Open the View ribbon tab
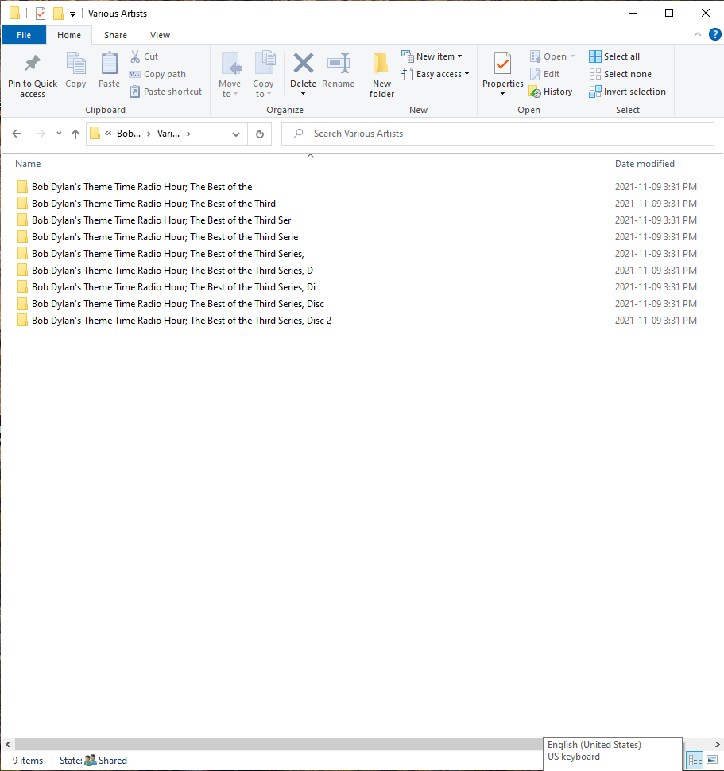The width and height of the screenshot is (724, 771). [160, 35]
